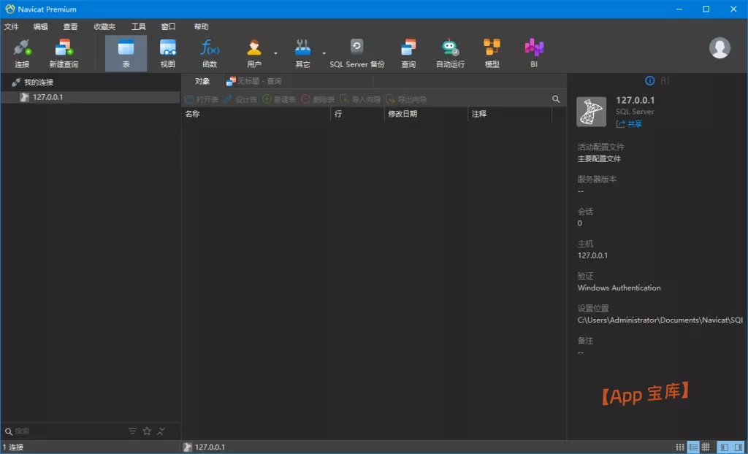
Task: Expand the 其它 (Others) dropdown arrow
Action: coord(324,53)
